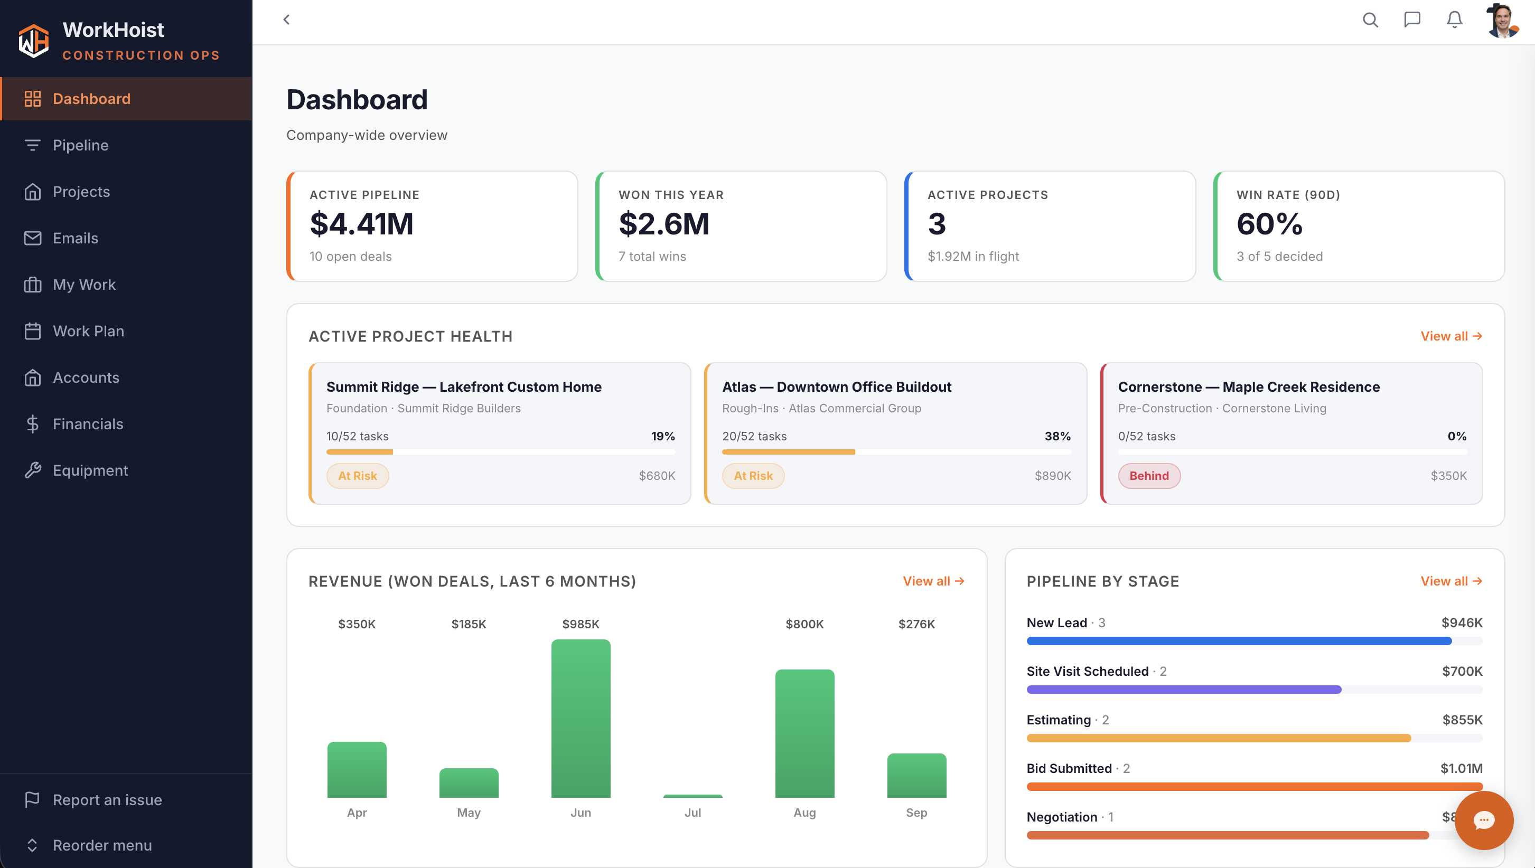This screenshot has height=868, width=1535.
Task: View all in Pipeline by Stage
Action: pyautogui.click(x=1451, y=581)
